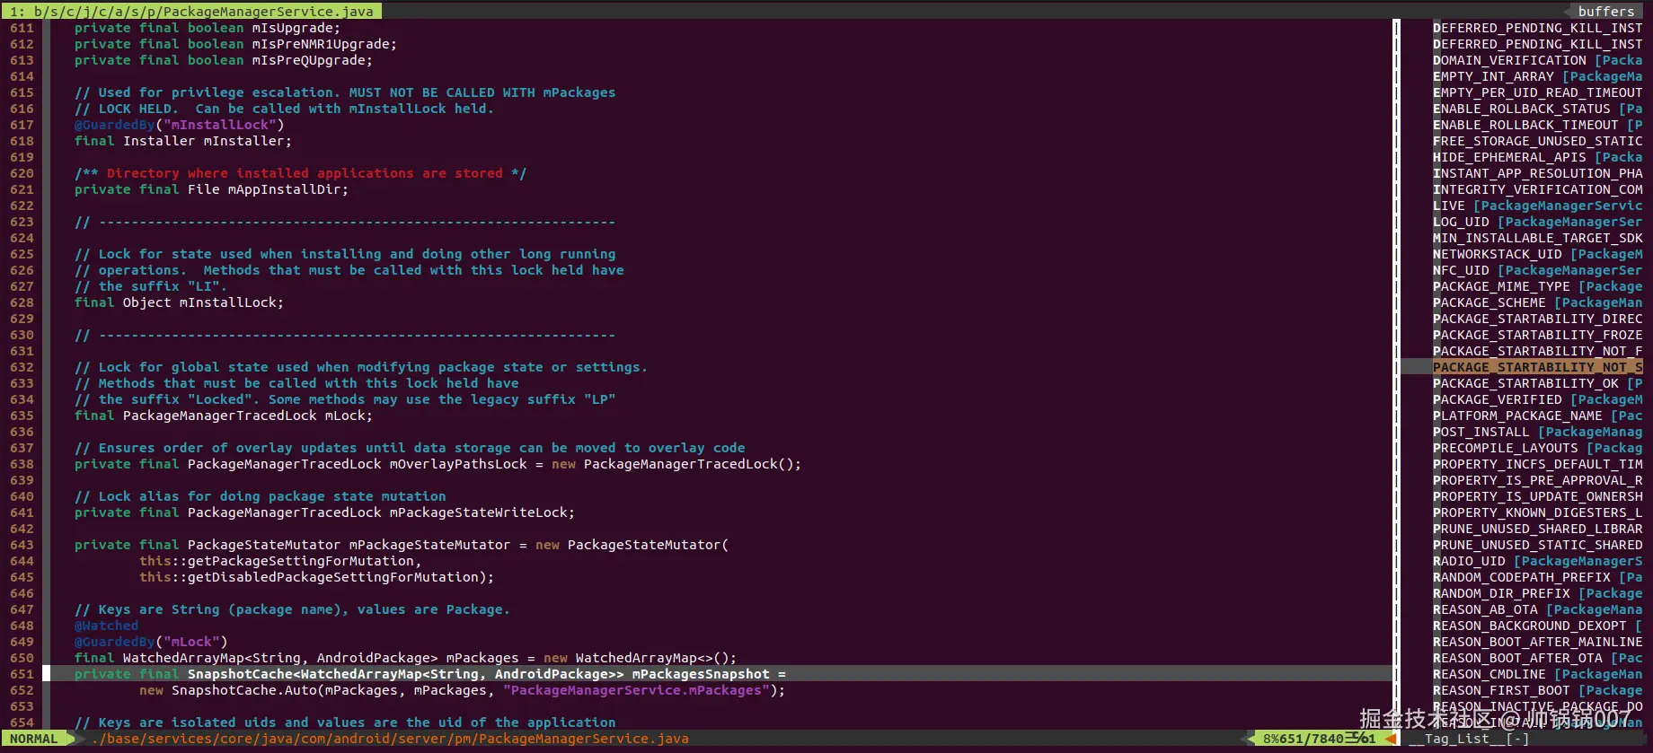Image resolution: width=1653 pixels, height=753 pixels.
Task: Click the 8% 651/7840 position indicator
Action: click(1319, 739)
